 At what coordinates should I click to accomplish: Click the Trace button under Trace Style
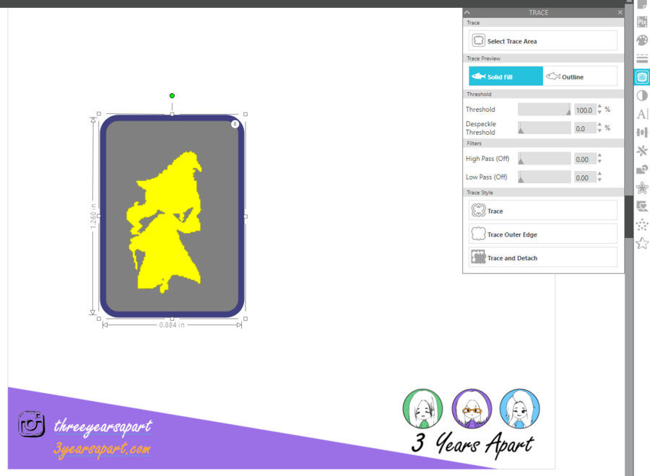pyautogui.click(x=543, y=211)
